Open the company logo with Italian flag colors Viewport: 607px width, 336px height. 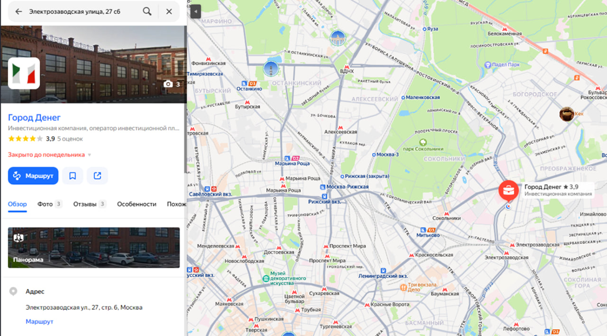[x=24, y=73]
